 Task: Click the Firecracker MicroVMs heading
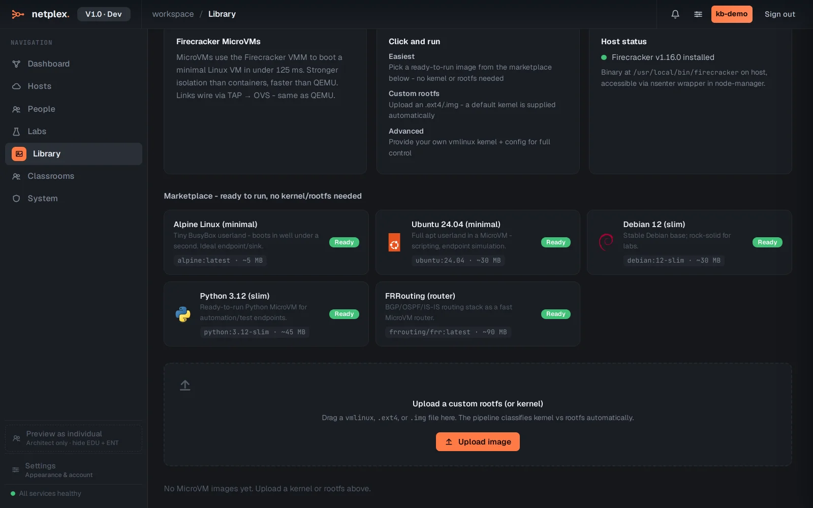click(x=218, y=42)
